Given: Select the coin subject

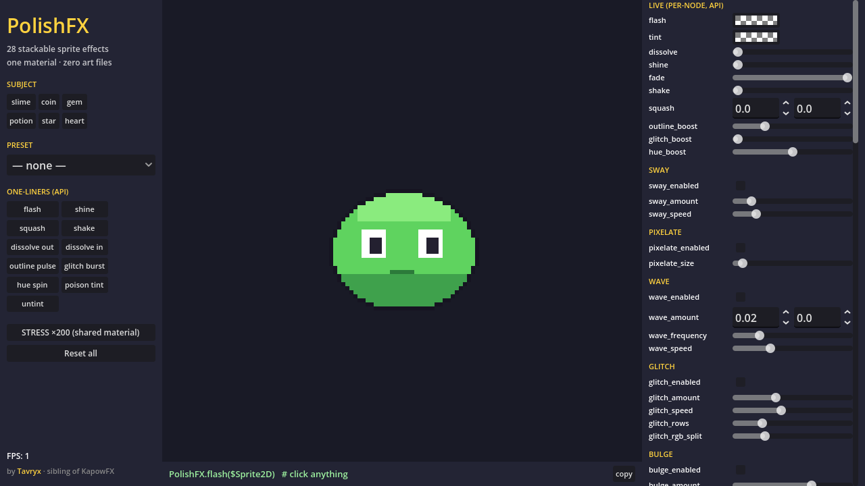Looking at the screenshot, I should click(x=49, y=102).
